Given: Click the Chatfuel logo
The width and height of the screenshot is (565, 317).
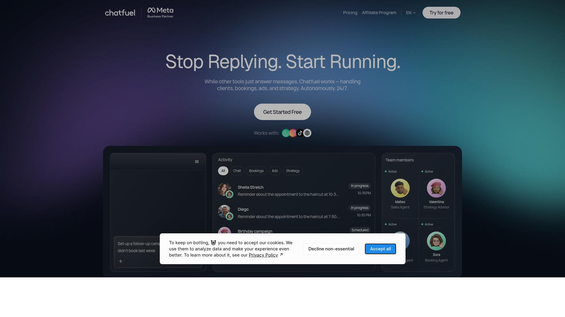Looking at the screenshot, I should (120, 13).
